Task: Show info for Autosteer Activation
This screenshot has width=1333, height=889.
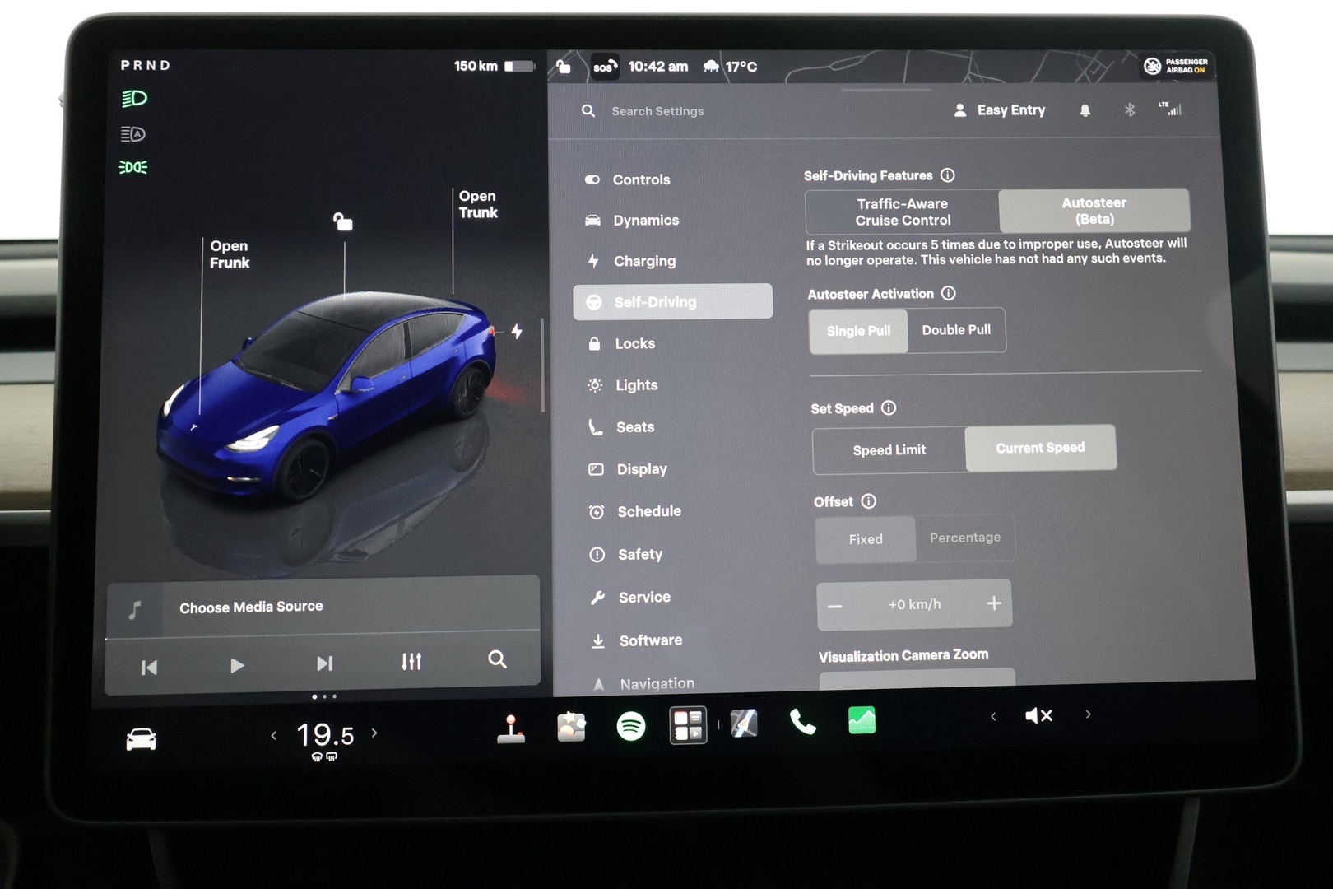Action: (949, 293)
